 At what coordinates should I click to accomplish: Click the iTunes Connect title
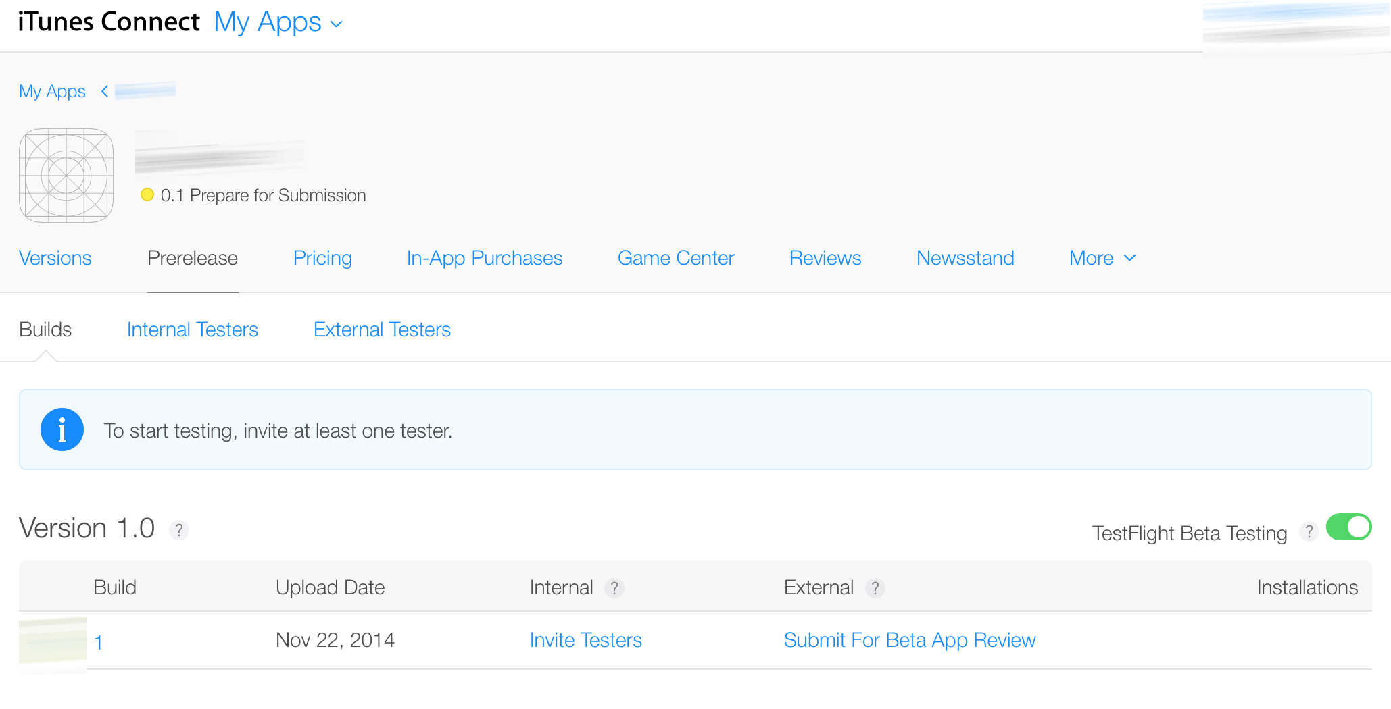click(109, 22)
